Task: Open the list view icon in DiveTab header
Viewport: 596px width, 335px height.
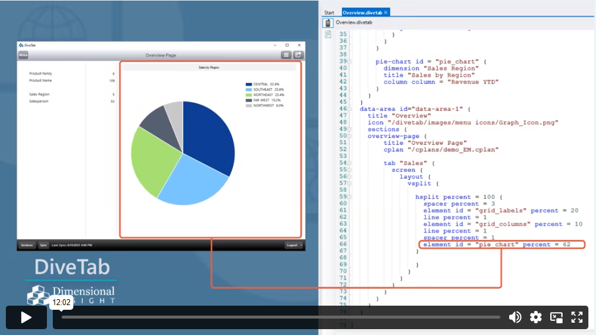Action: tap(286, 55)
